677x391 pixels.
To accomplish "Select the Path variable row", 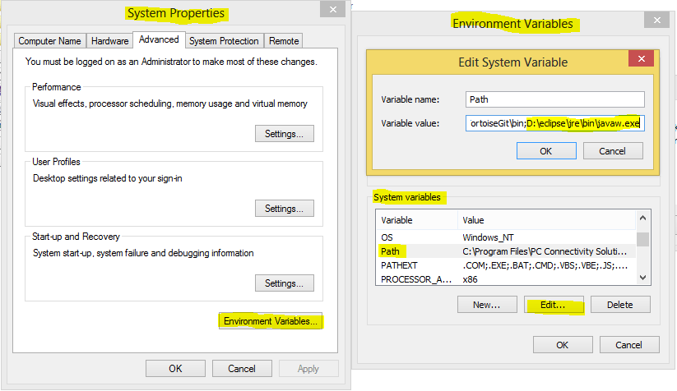I will (506, 251).
